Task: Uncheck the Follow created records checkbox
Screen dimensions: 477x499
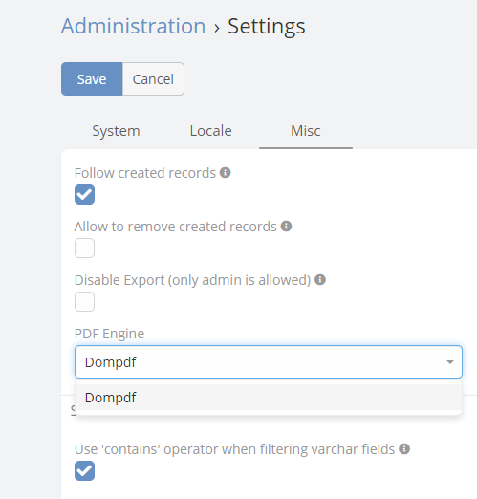Action: click(x=84, y=194)
